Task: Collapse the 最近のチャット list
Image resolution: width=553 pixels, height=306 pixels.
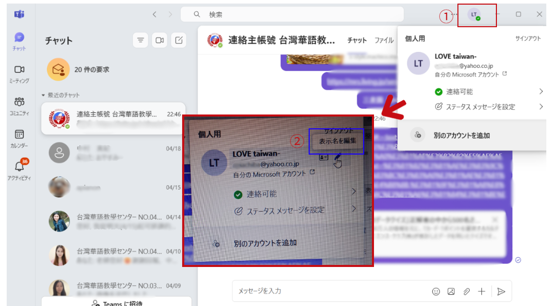Action: pyautogui.click(x=44, y=95)
